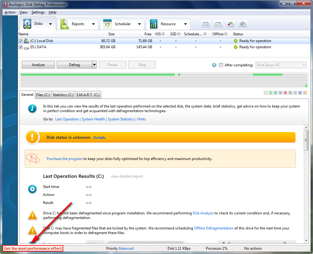This screenshot has width=313, height=254.
Task: Open the Help menu
Action: click(x=52, y=12)
